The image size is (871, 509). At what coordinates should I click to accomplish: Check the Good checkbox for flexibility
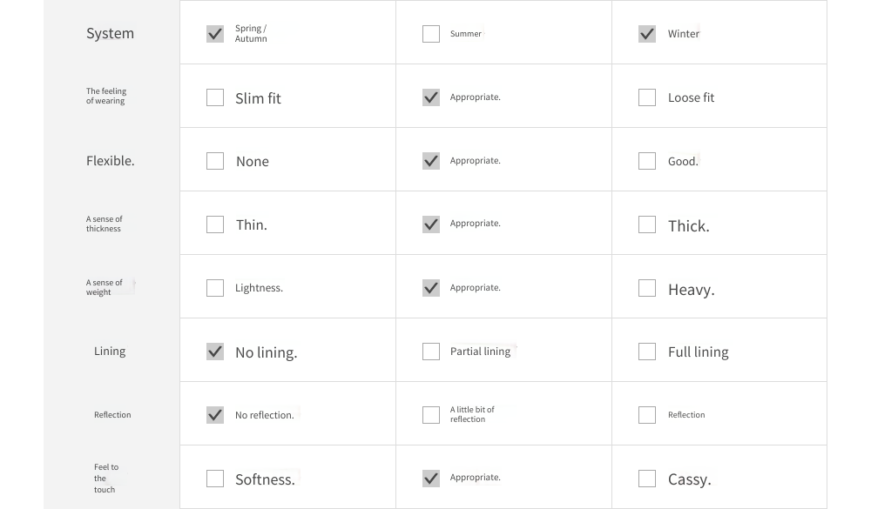pos(647,161)
